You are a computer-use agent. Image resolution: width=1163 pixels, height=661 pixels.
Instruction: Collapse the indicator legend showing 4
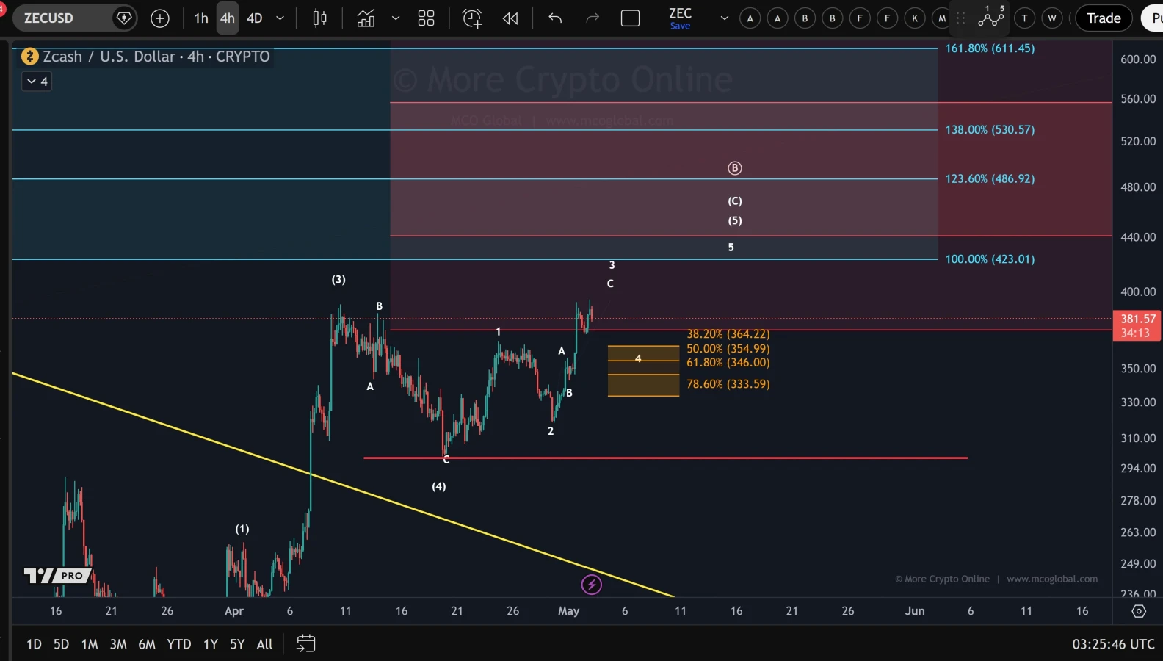(36, 82)
